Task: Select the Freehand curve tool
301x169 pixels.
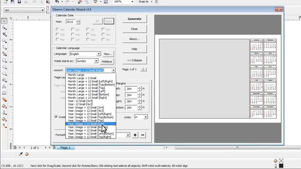Action: click(x=4, y=47)
